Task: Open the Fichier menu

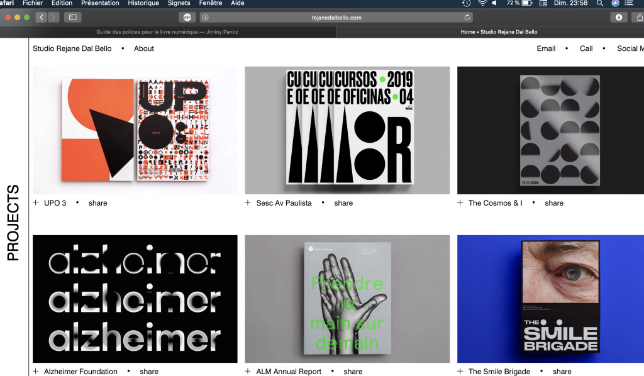Action: [33, 3]
